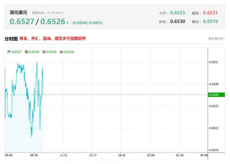Click the chart's 低:0.6526 readout
The width and height of the screenshot is (230, 164).
tap(49, 52)
